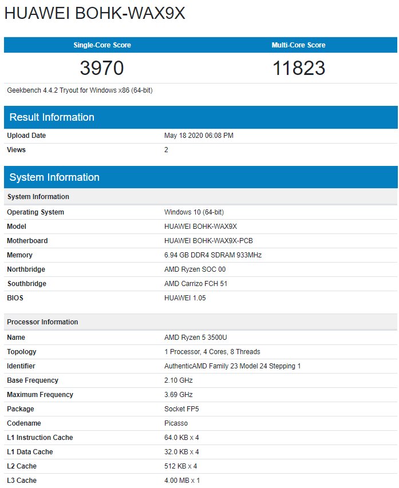
Task: Select the Geekbench 4.4.2 Tryout version text
Action: click(80, 90)
